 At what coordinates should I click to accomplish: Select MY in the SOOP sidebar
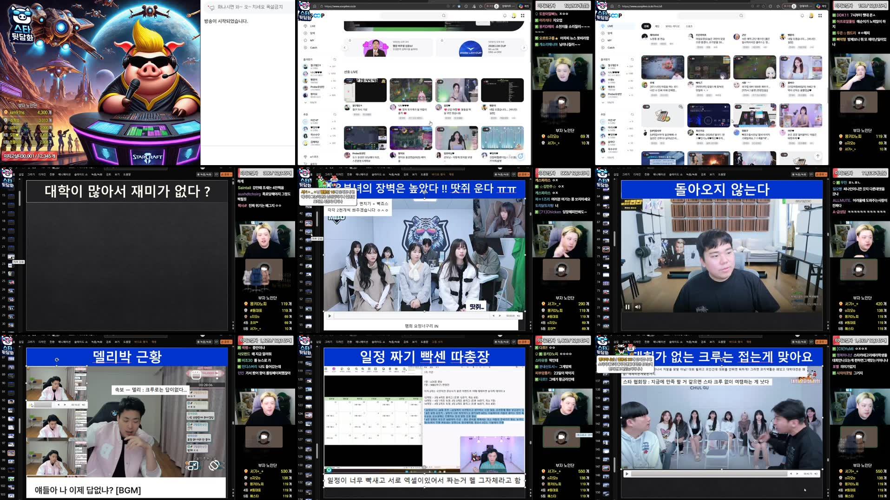[312, 40]
